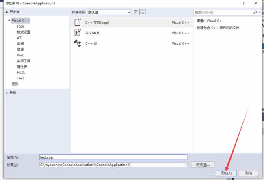
Task: Open the 位置 path dropdown arrow
Action: pyautogui.click(x=185, y=165)
